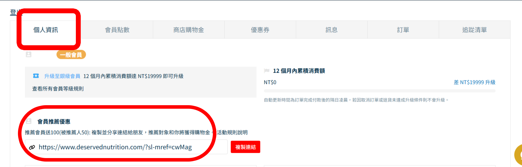
Task: Open the 訂單 tab
Action: pyautogui.click(x=403, y=30)
